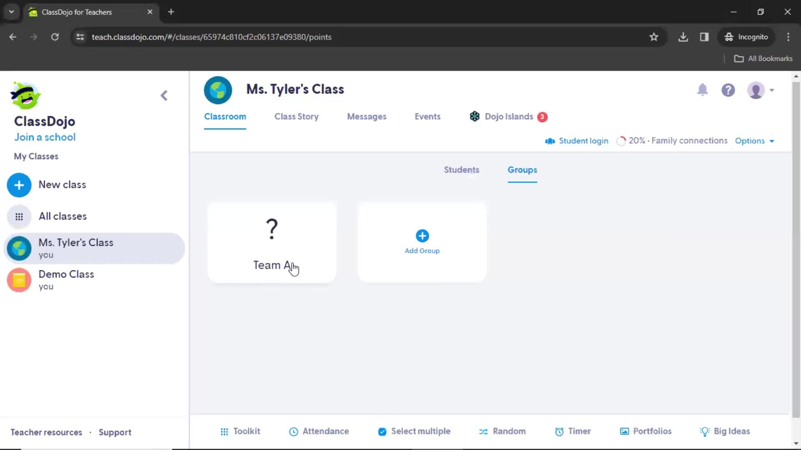Open the Portfolios panel

(x=646, y=431)
